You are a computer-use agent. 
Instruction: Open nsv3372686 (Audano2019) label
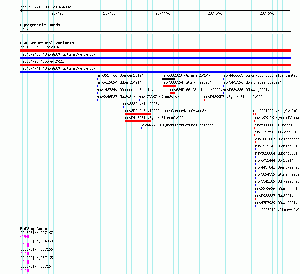[277, 189]
